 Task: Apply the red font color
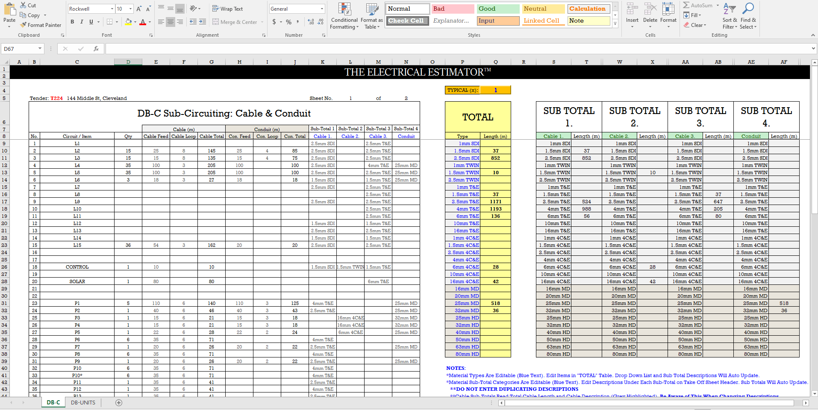click(x=143, y=22)
